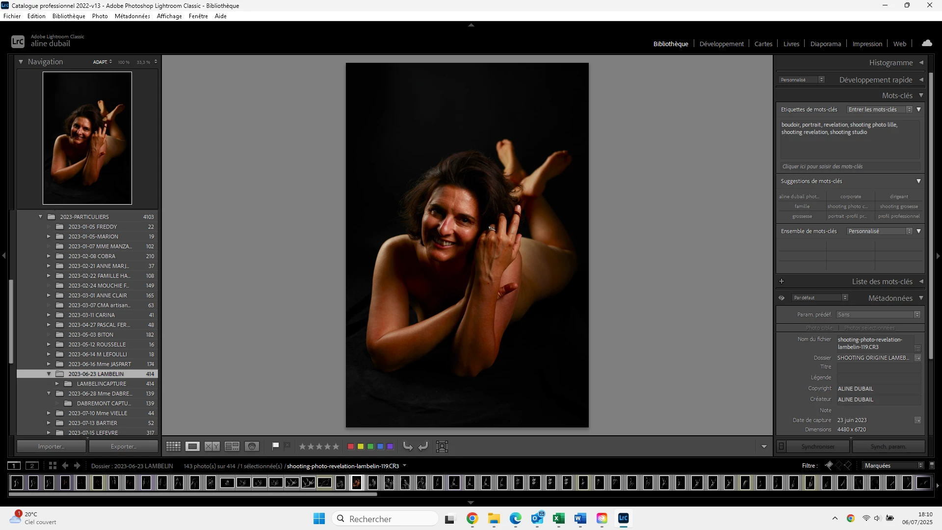Expand the 2023-06-16 Mme JASPART folder
Viewport: 942px width, 530px height.
point(49,364)
